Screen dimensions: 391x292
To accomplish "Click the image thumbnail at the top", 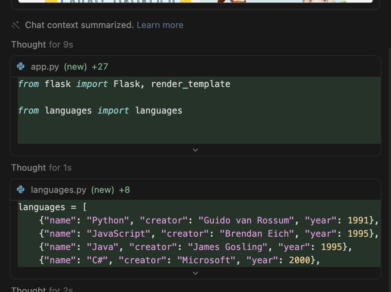I will click(195, 1).
